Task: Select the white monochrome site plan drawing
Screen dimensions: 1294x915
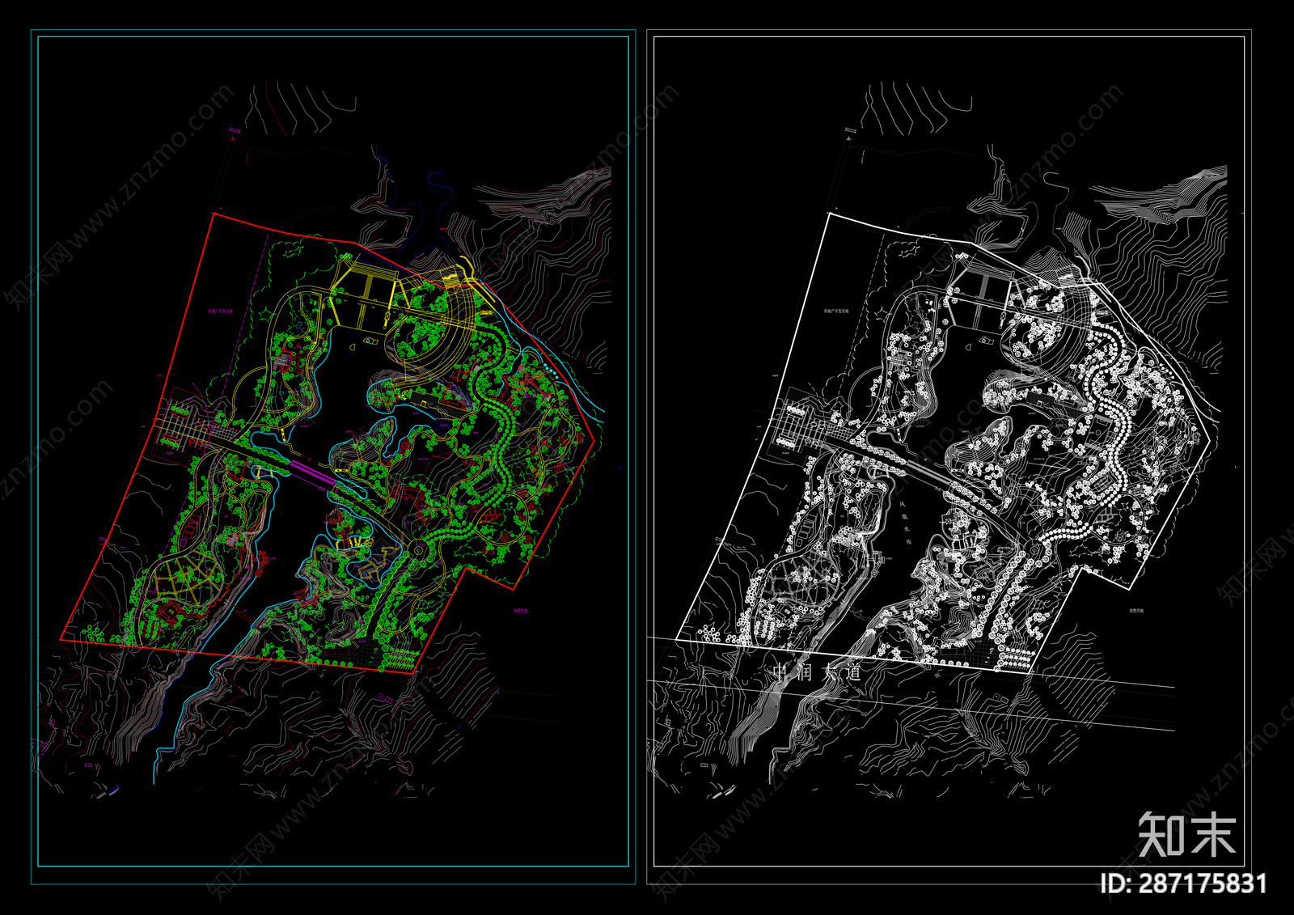Action: tap(949, 457)
